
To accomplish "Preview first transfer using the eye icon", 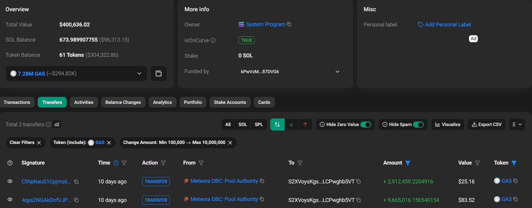I will point(10,182).
